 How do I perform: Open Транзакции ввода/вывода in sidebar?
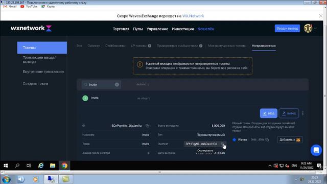coord(39,60)
